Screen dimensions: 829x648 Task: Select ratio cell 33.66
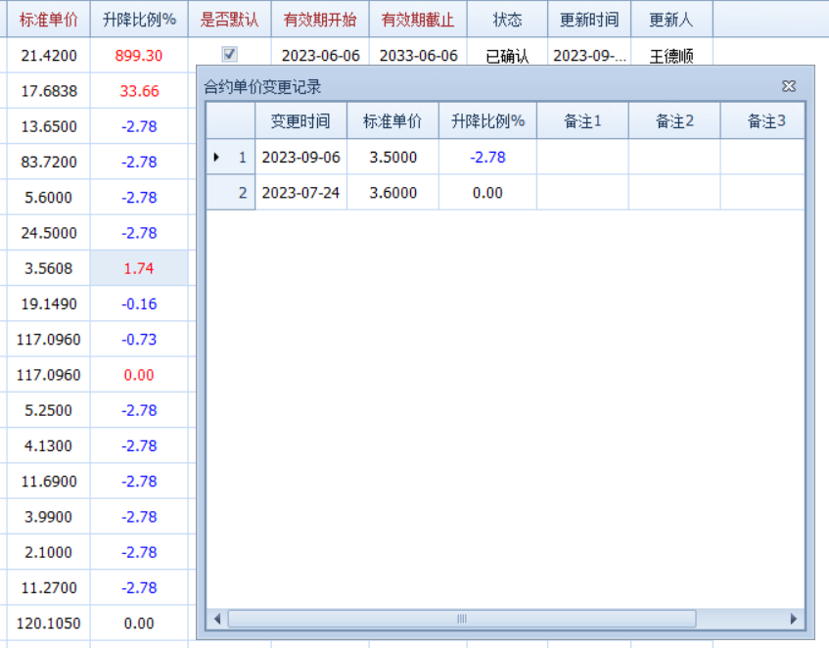139,90
